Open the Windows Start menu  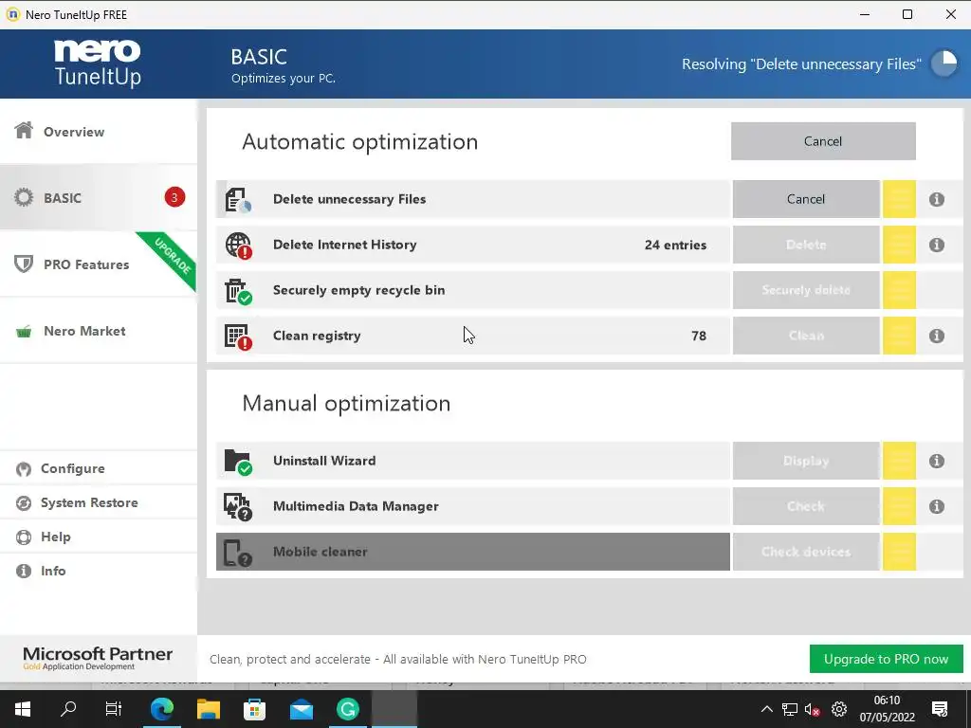[x=23, y=709]
